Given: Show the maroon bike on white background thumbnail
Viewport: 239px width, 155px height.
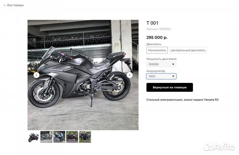Looking at the screenshot, I should [34, 137].
